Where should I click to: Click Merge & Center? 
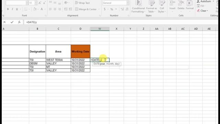(x=86, y=9)
